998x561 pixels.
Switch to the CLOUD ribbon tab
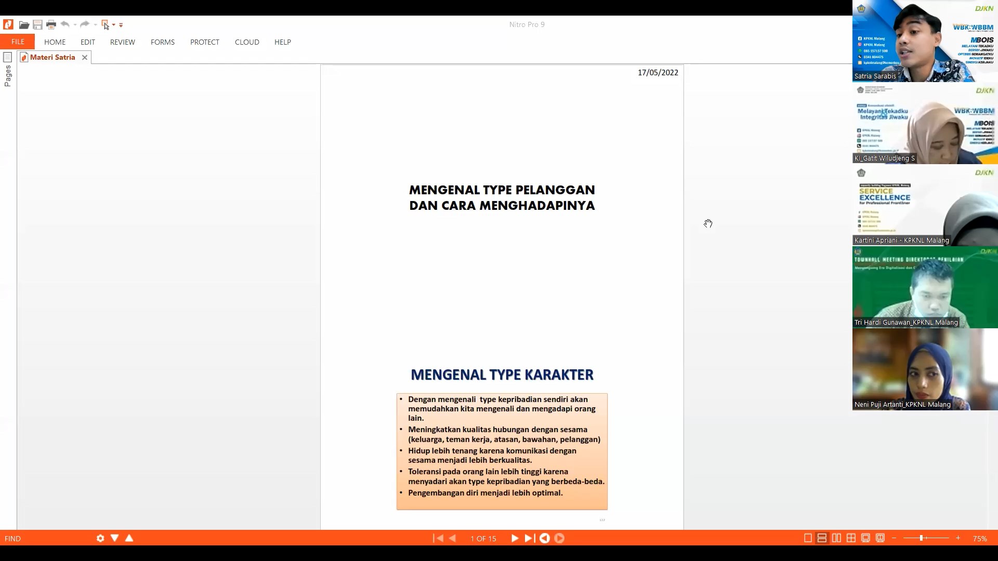click(247, 42)
